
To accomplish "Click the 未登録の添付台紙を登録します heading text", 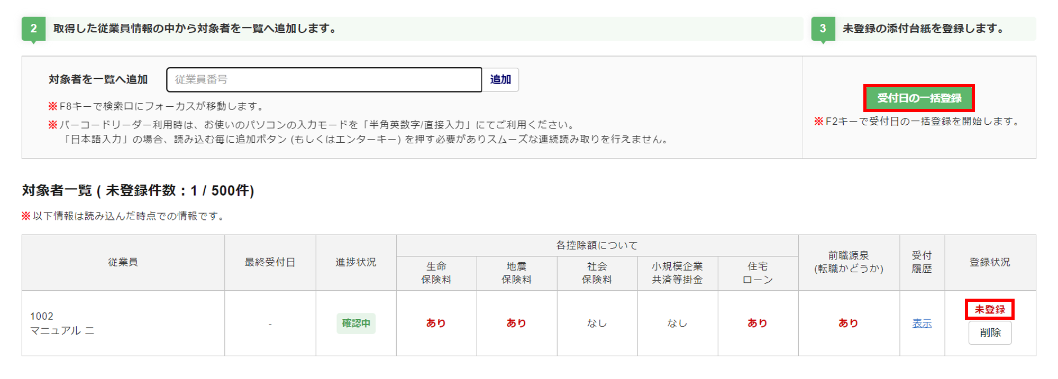I will (x=925, y=29).
